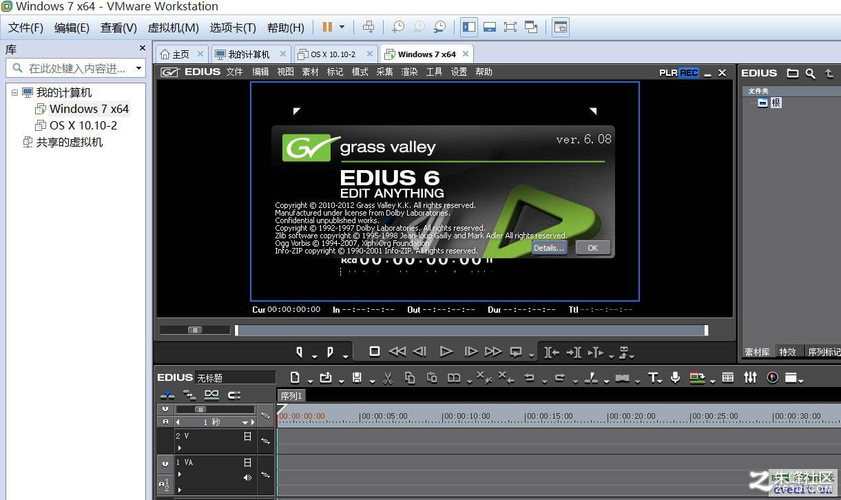Expand the 2 V track triangle
The width and height of the screenshot is (841, 500).
179,448
